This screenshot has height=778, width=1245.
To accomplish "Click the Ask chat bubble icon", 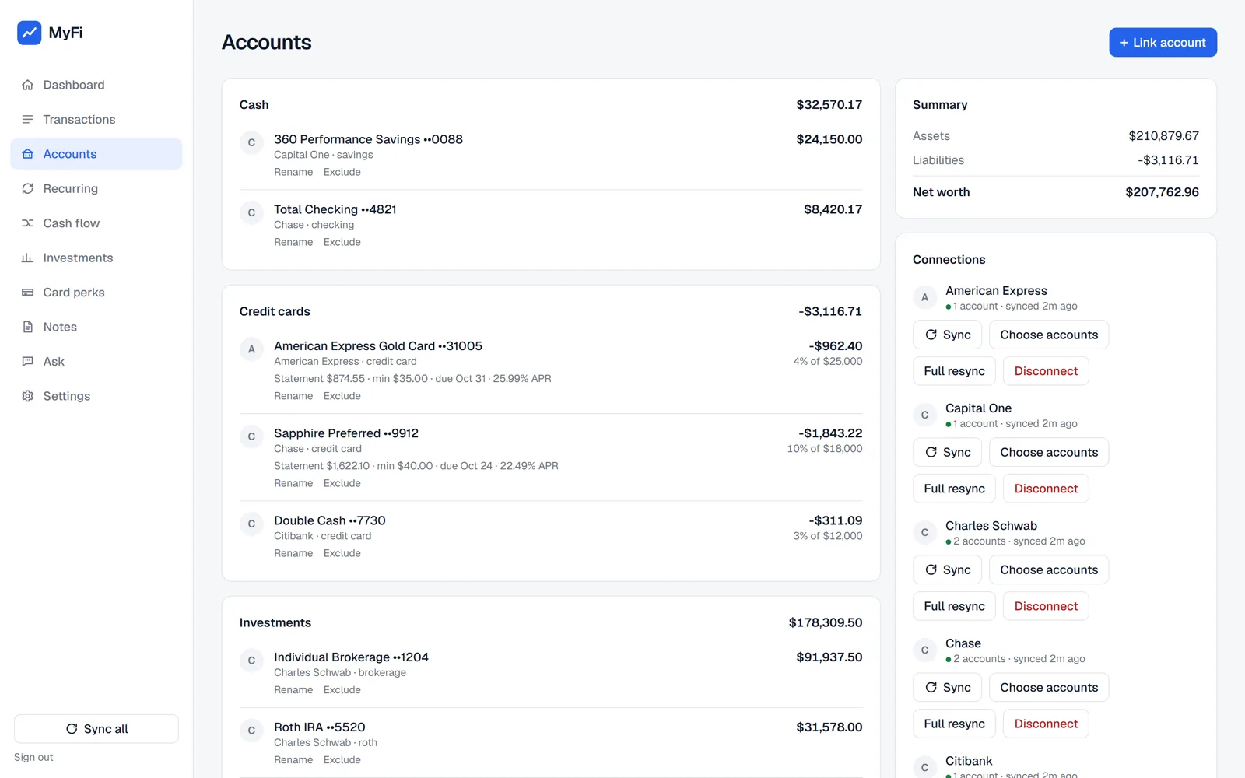I will 28,362.
